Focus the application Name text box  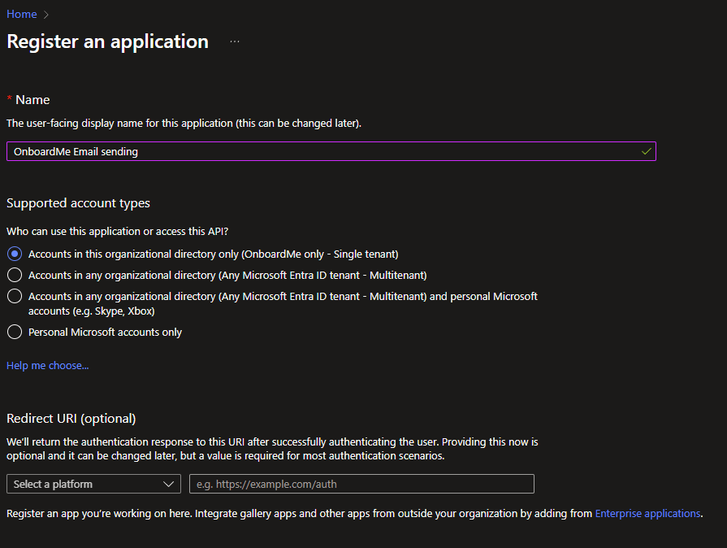click(325, 151)
